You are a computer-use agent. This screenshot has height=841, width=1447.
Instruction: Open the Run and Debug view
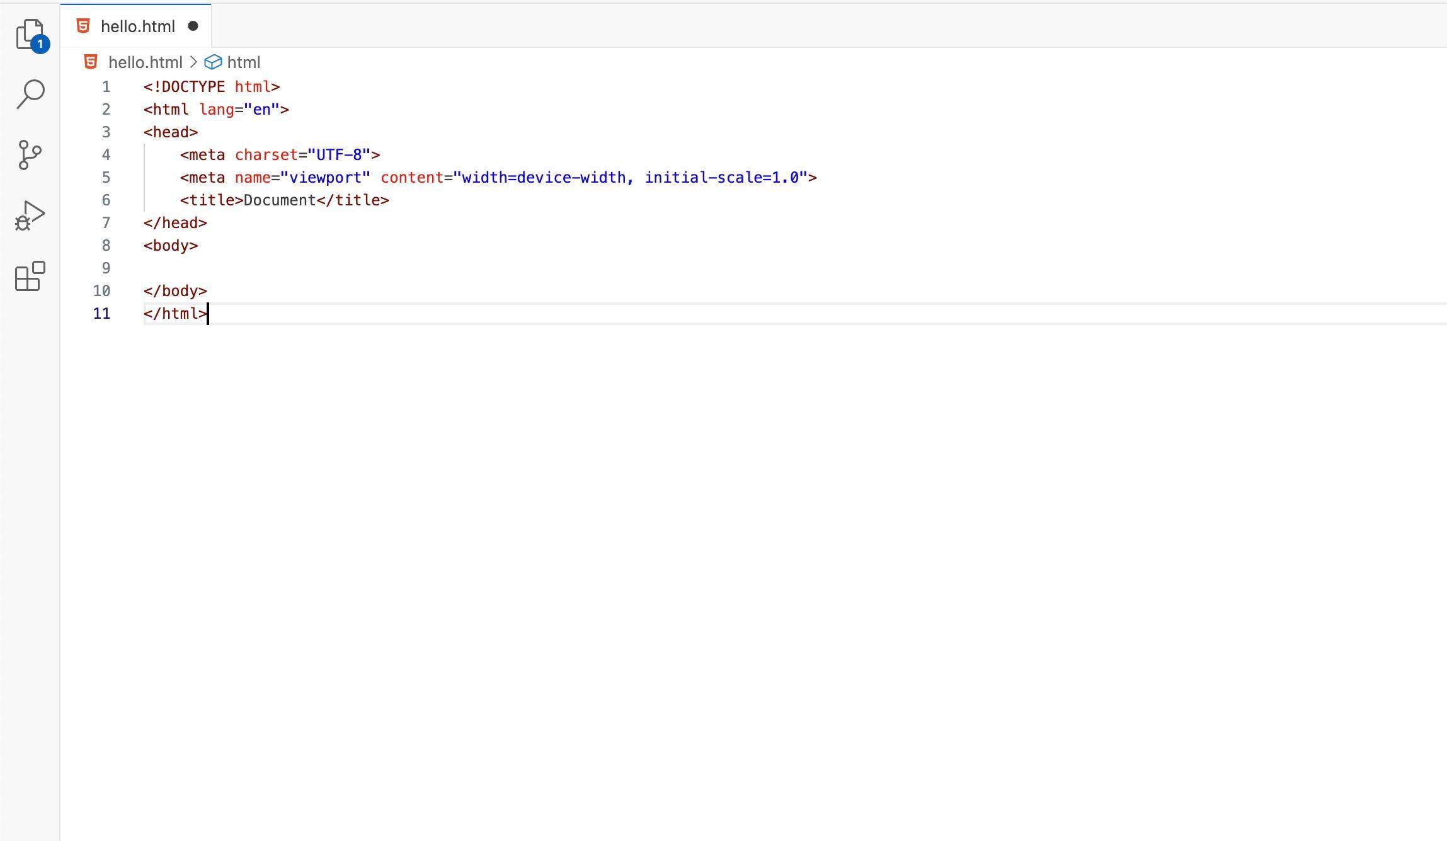(x=28, y=214)
